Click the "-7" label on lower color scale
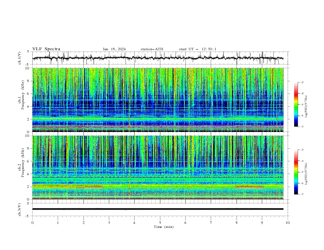Image resolution: width=324 pixels, height=250 pixels. pos(302,194)
